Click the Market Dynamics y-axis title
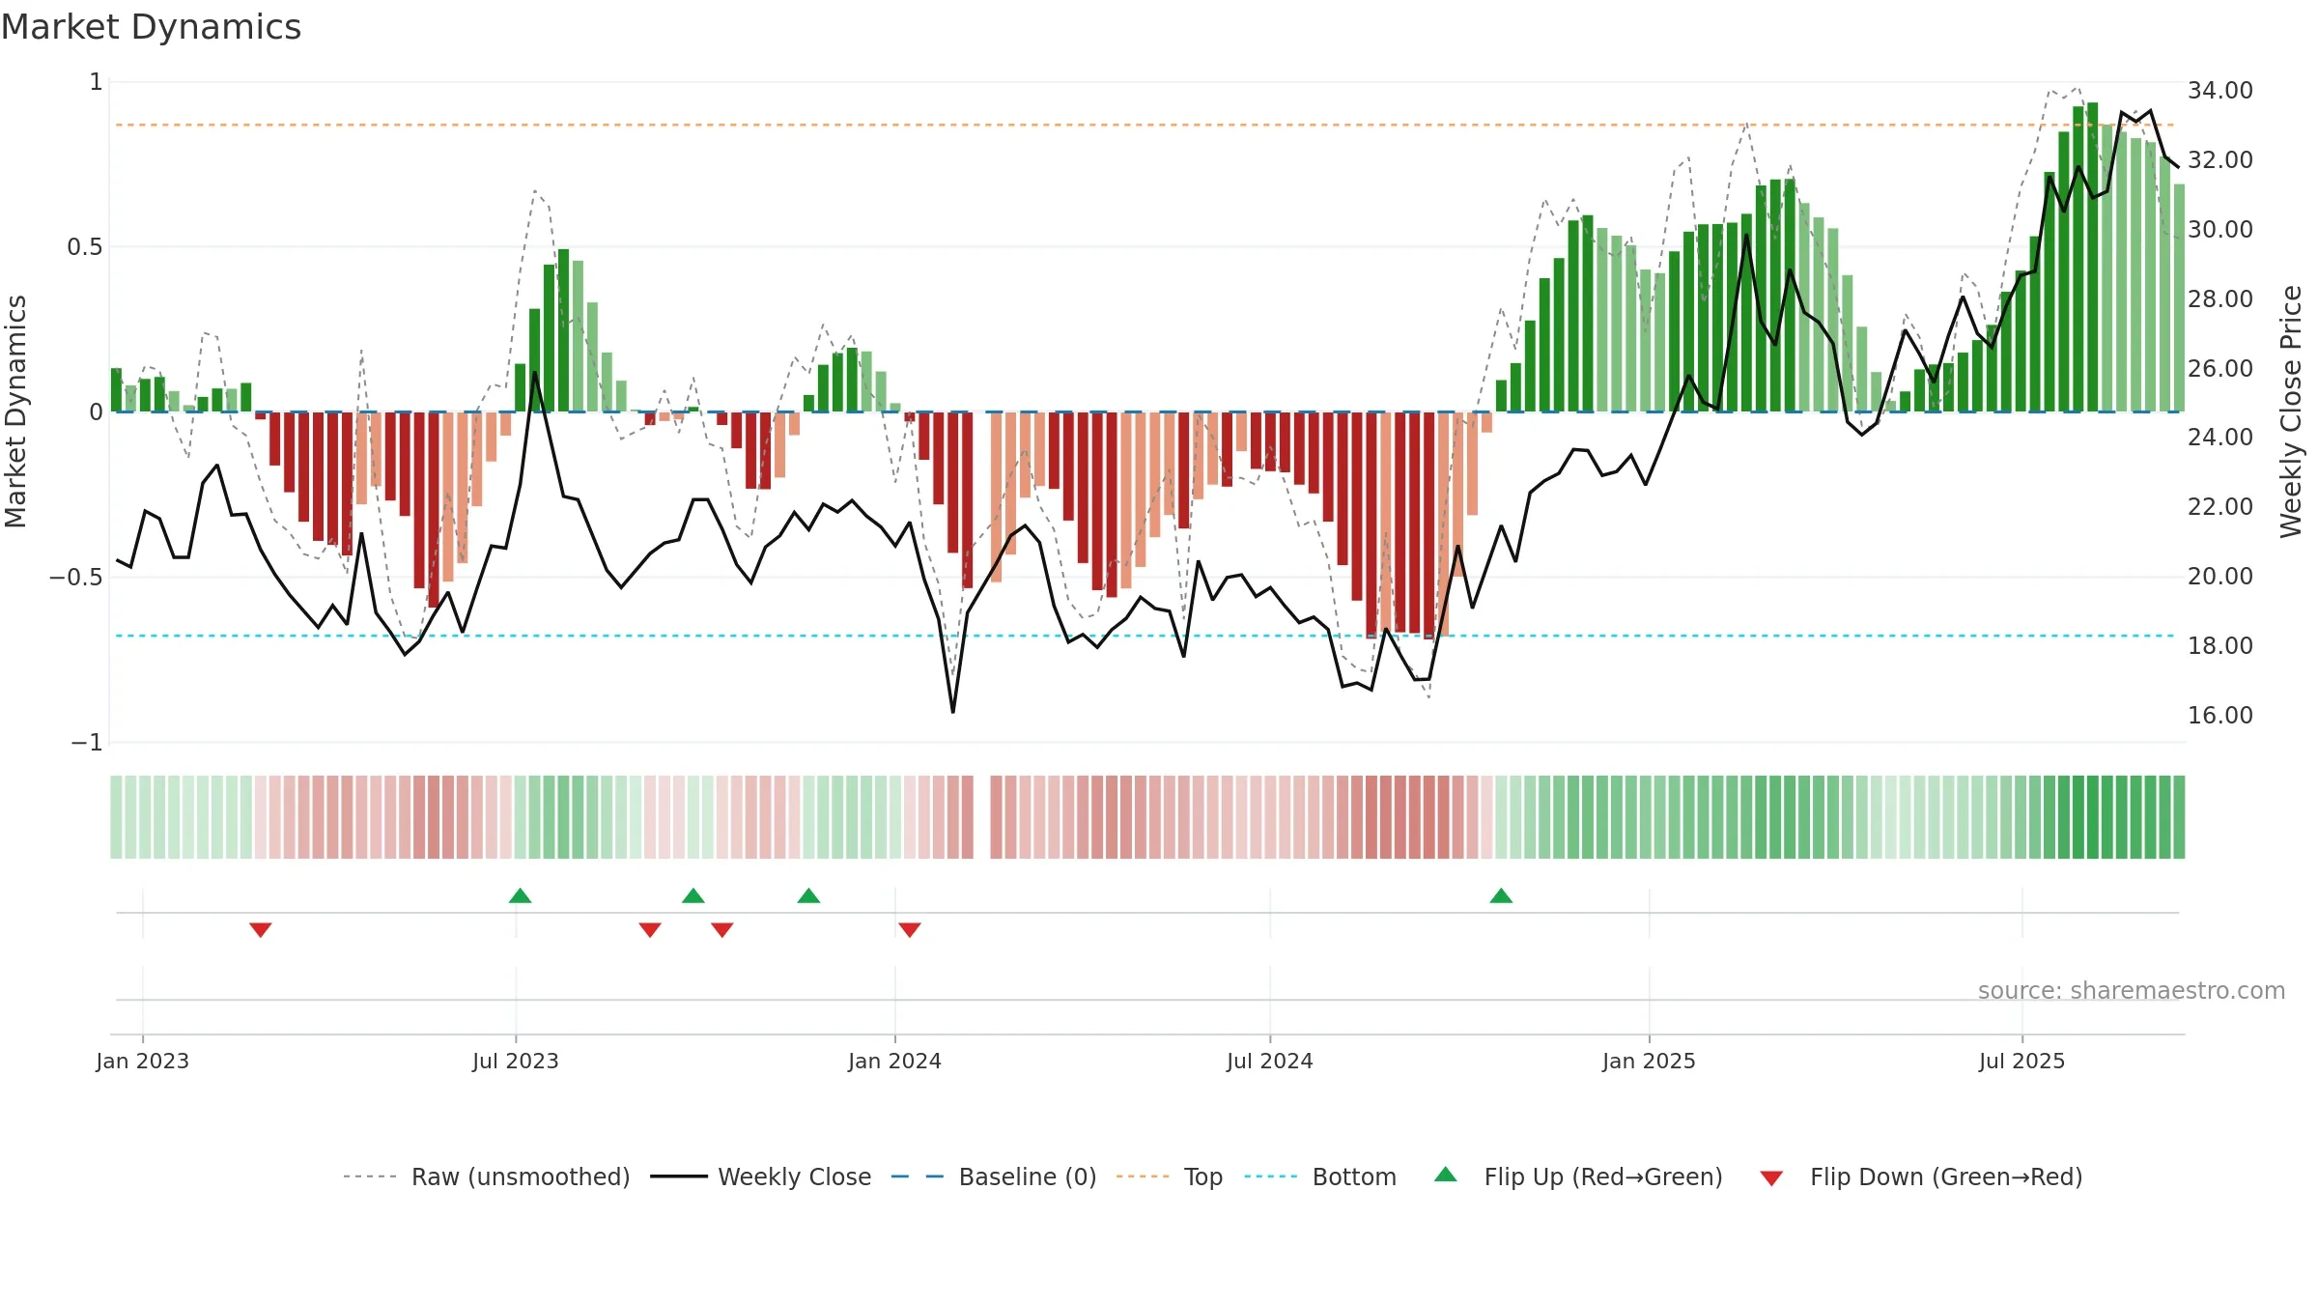This screenshot has width=2318, height=1304. coord(15,411)
